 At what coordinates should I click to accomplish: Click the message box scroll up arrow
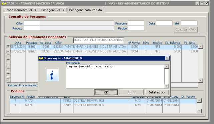click(x=167, y=67)
